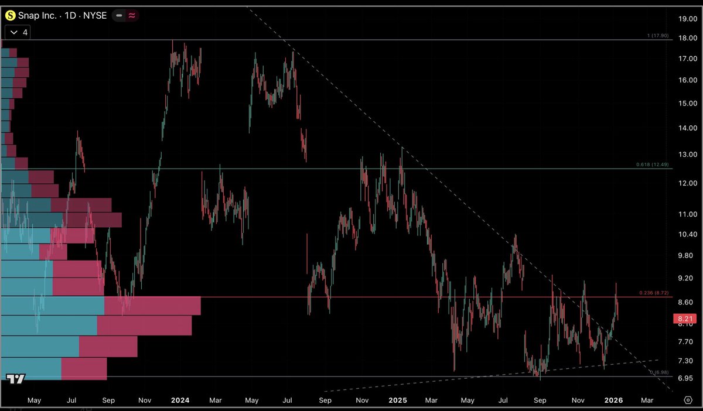
Task: Select the 0 (6.98) Fibonacci level label
Action: pos(659,372)
